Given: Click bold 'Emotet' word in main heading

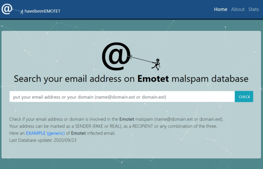Looking at the screenshot, I should [153, 79].
